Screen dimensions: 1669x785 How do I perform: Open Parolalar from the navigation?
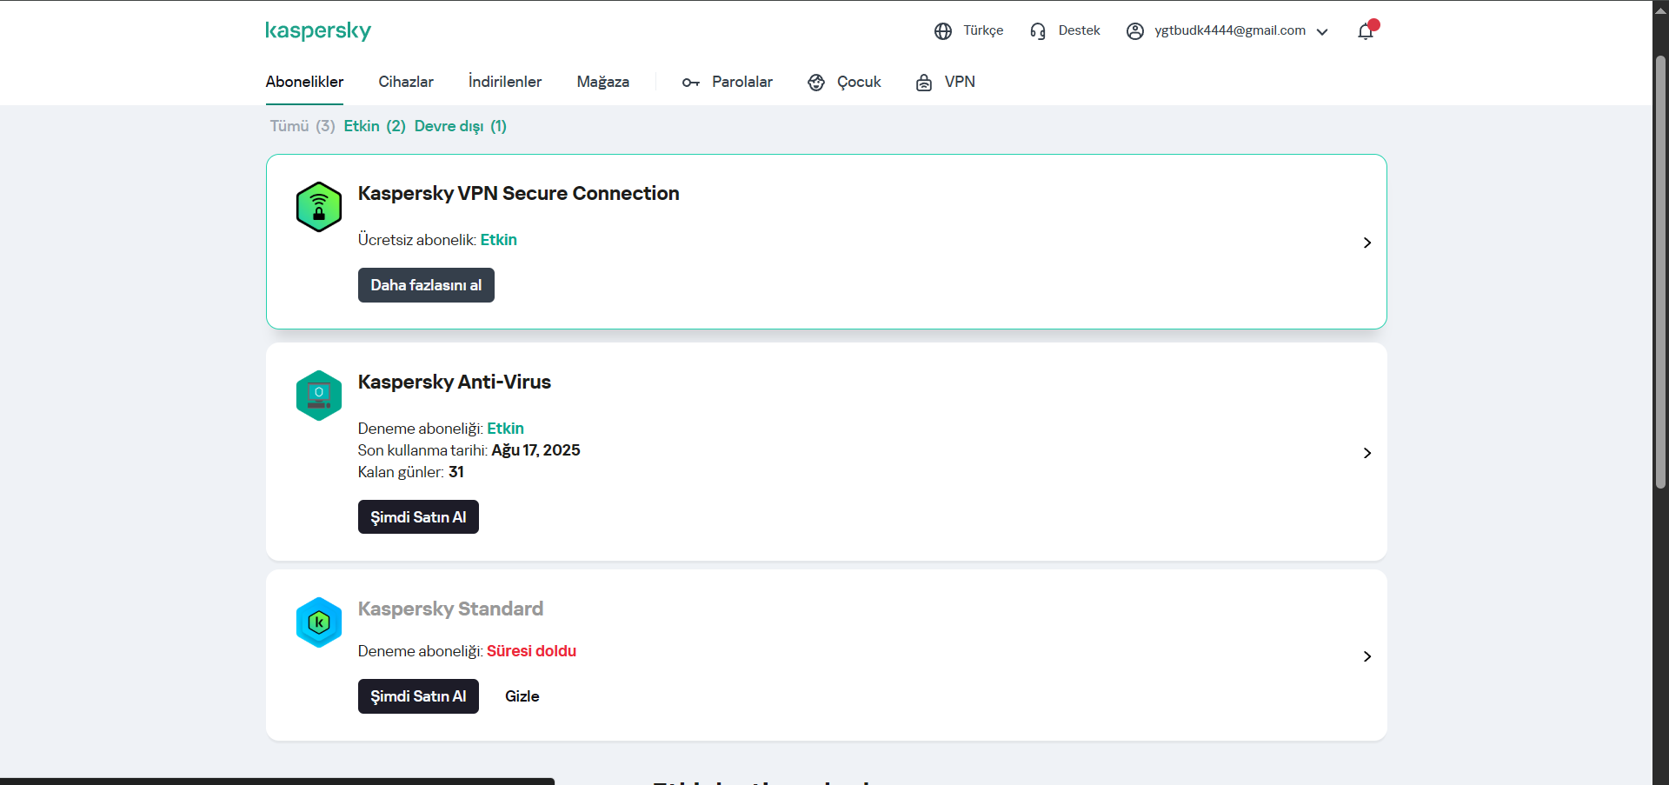coord(742,82)
